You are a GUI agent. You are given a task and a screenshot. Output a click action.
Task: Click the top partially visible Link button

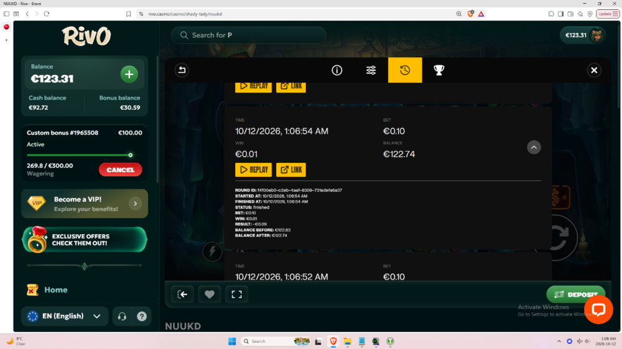tap(290, 87)
